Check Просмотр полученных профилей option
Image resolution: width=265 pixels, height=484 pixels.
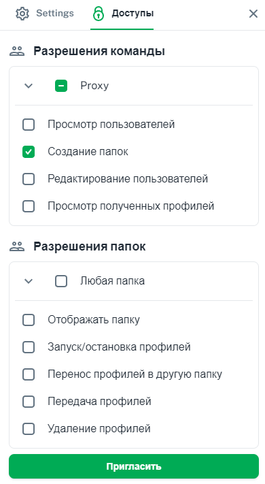29,206
